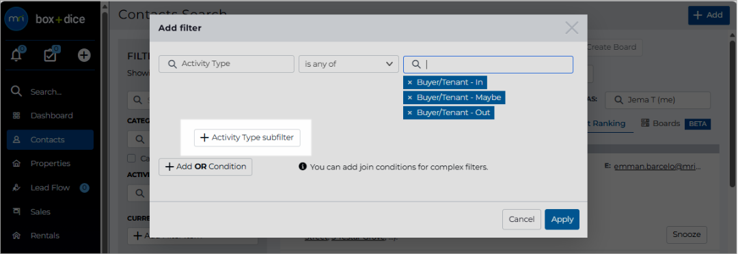This screenshot has width=738, height=254.
Task: Remove the Buyer/Tenant - Out tag
Action: tap(409, 113)
